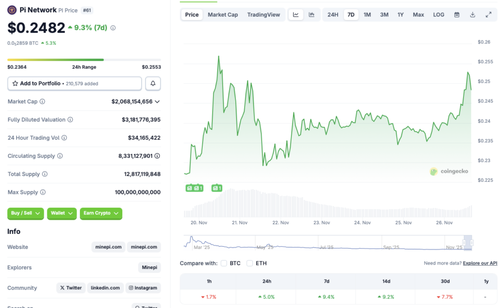Open the Buy / Sell dropdown
This screenshot has height=308, width=499.
[x=25, y=213]
